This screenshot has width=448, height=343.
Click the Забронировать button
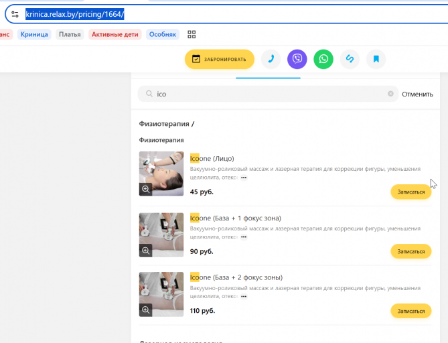220,59
